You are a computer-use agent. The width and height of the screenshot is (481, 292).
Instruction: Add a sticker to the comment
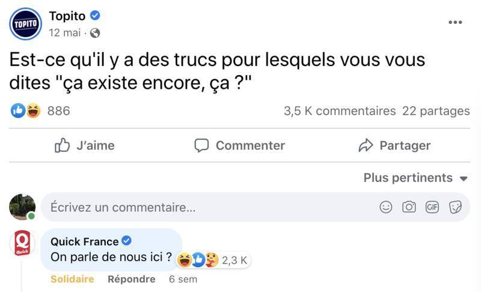455,207
